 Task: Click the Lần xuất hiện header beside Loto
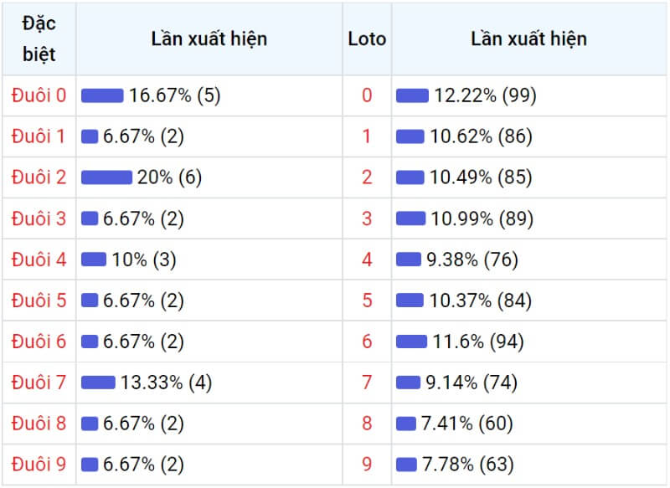(529, 39)
